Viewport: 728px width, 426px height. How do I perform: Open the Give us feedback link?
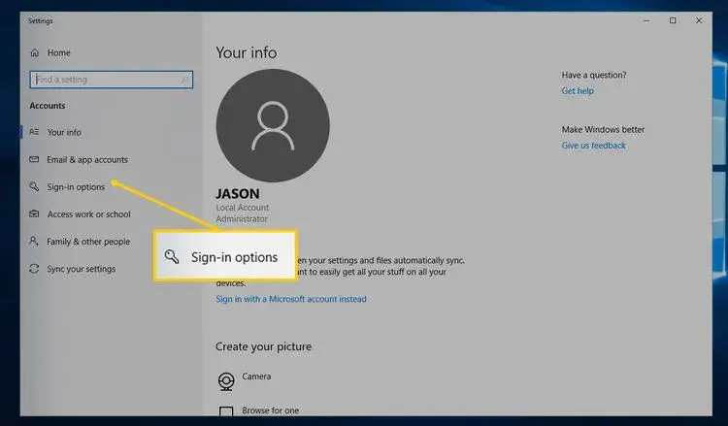tap(594, 146)
